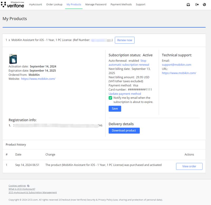Click the Sep 14, 2024 06:51 date cell
211x205 pixels.
click(x=27, y=165)
